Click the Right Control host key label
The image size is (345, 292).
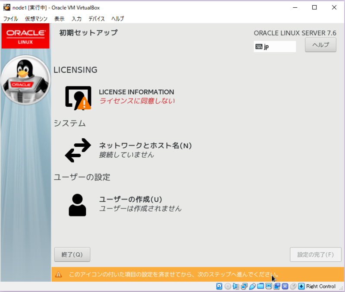coord(321,286)
